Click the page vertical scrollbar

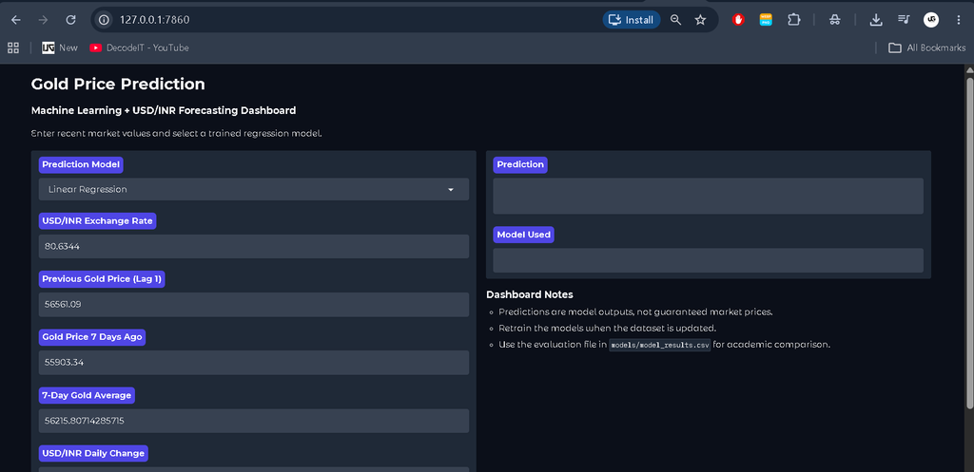pos(969,242)
